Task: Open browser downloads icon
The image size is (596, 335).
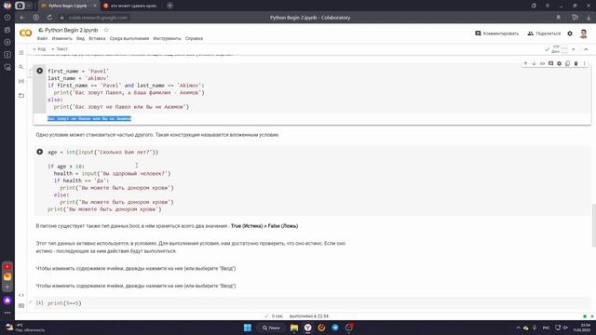Action: click(x=589, y=18)
